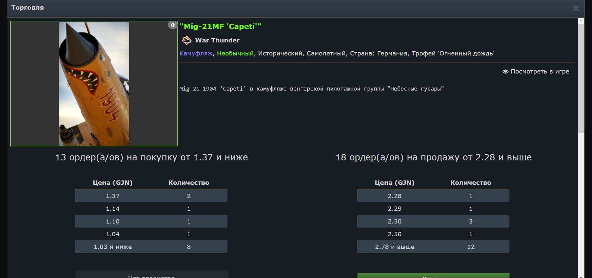
Task: Click the 'Количество' header of buy table
Action: 189,183
